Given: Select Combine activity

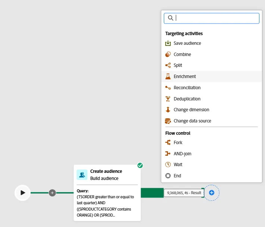Looking at the screenshot, I should (x=211, y=55).
